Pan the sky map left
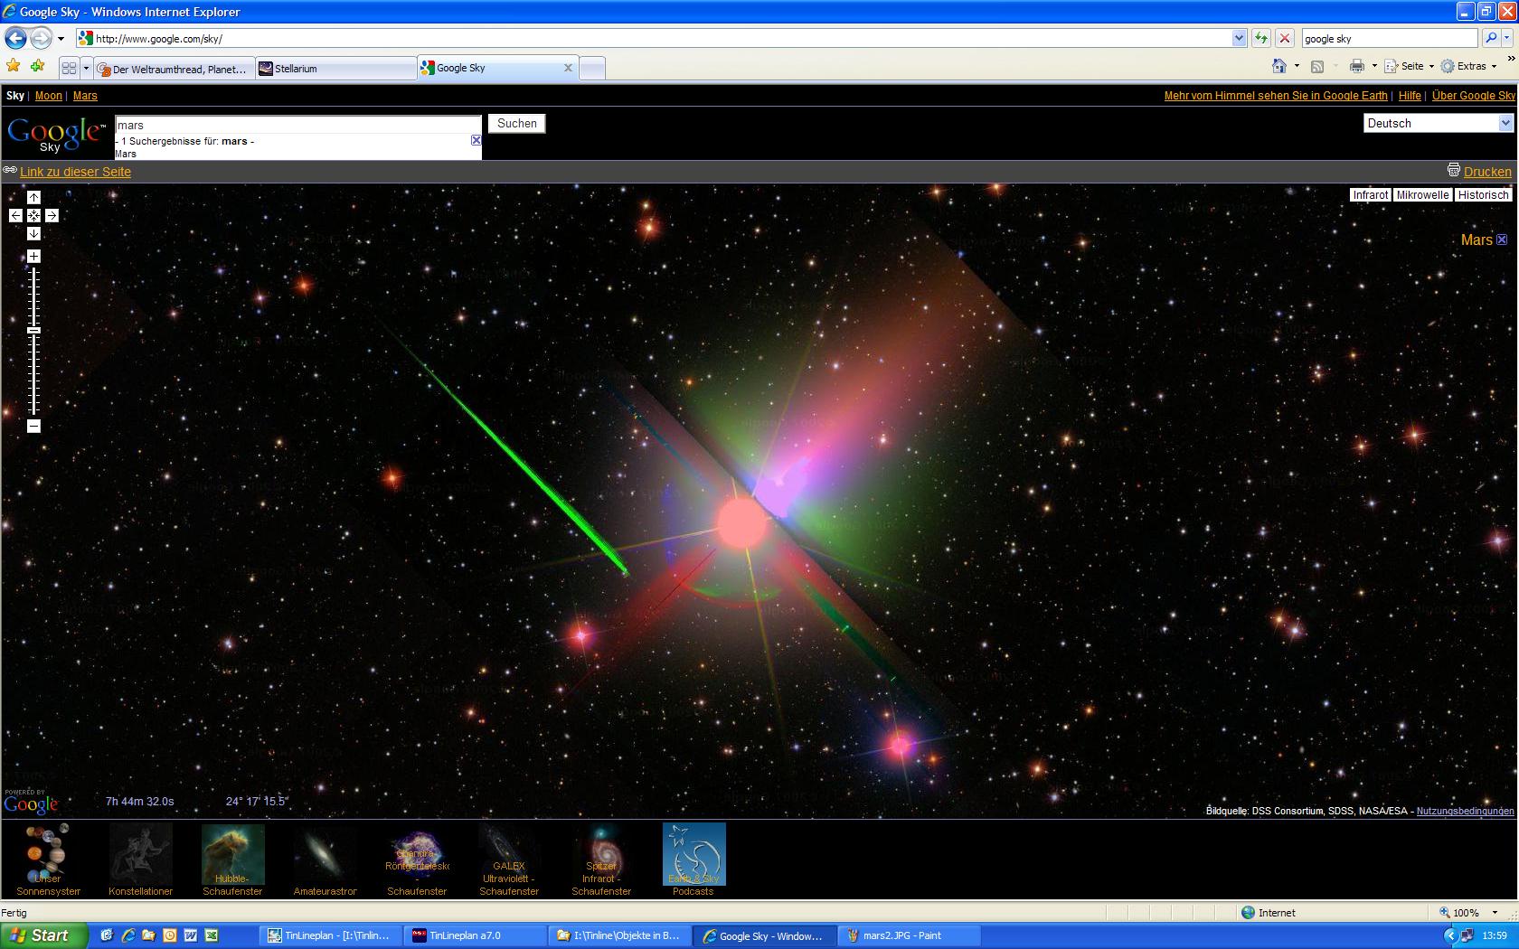 15,215
